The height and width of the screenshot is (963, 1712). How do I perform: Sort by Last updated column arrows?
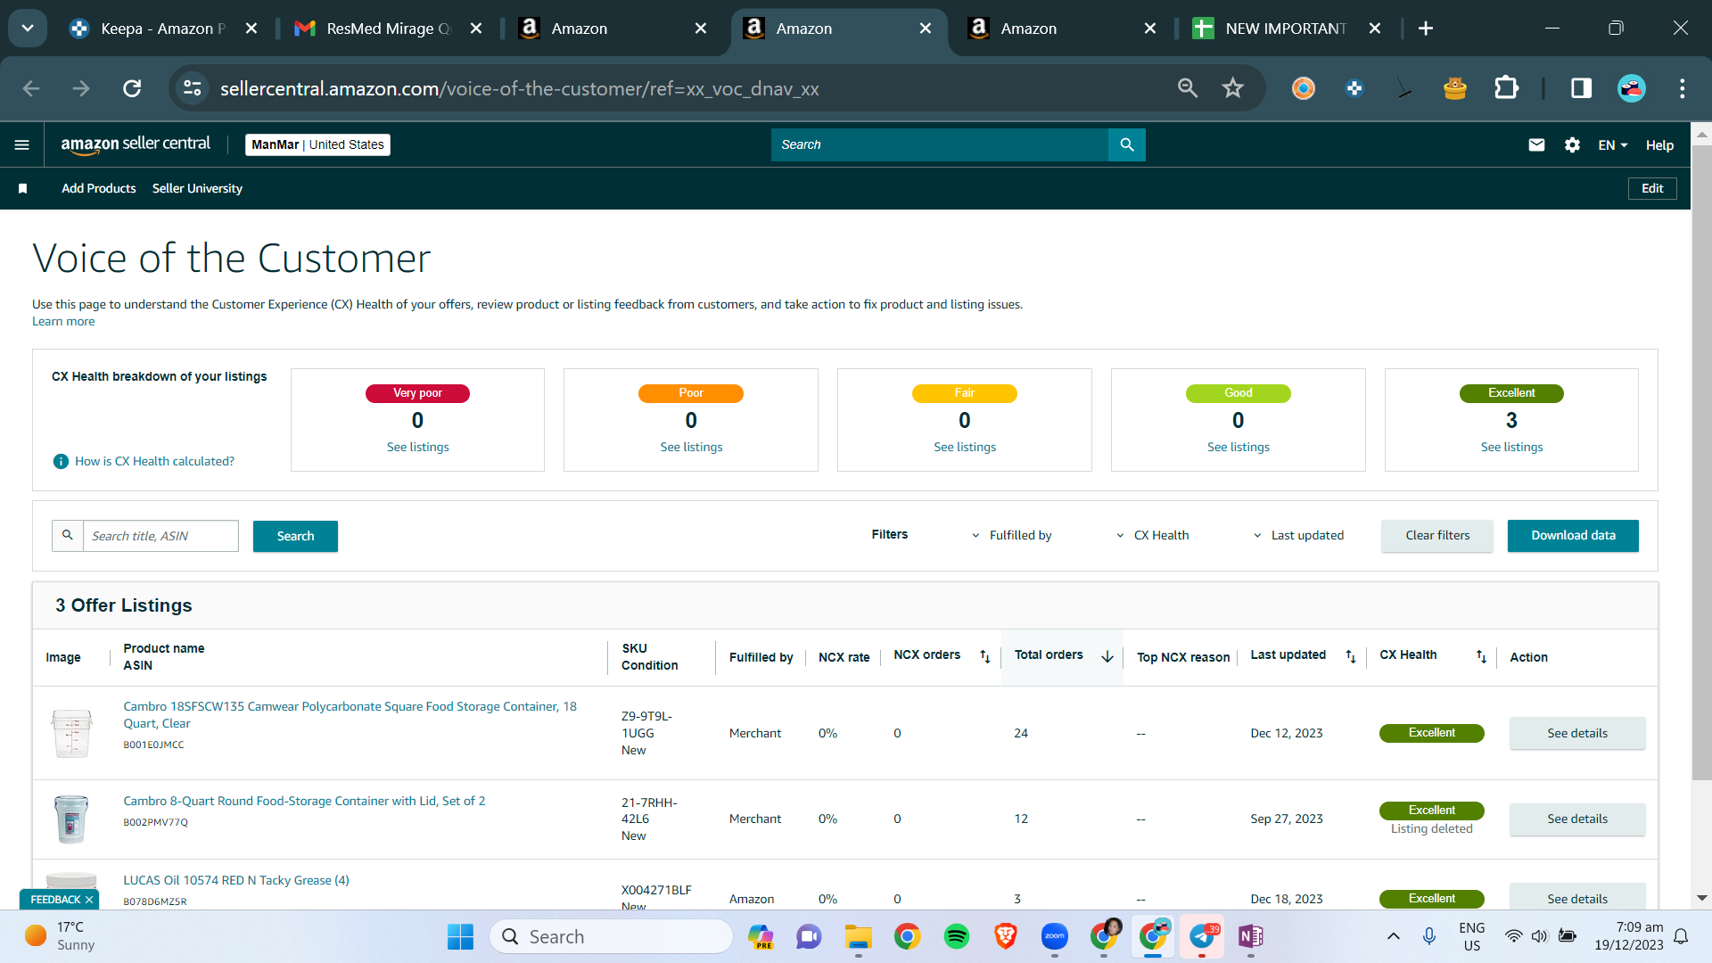pos(1350,656)
